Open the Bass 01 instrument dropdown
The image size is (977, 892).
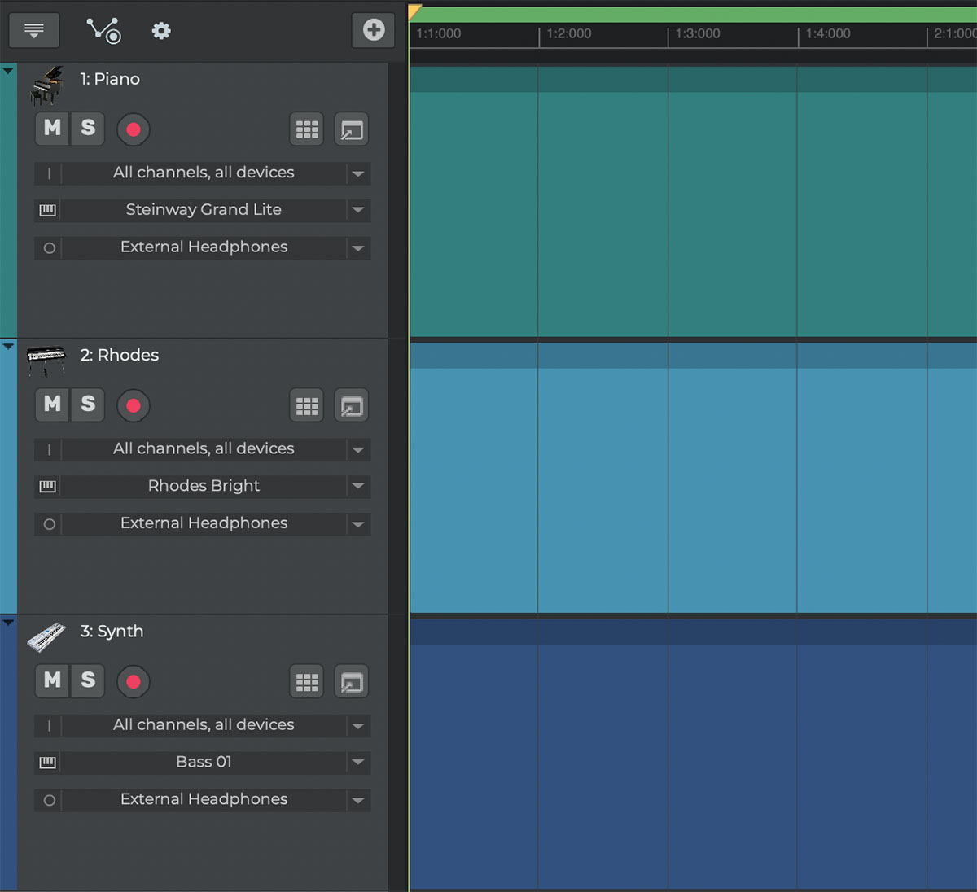pos(357,763)
